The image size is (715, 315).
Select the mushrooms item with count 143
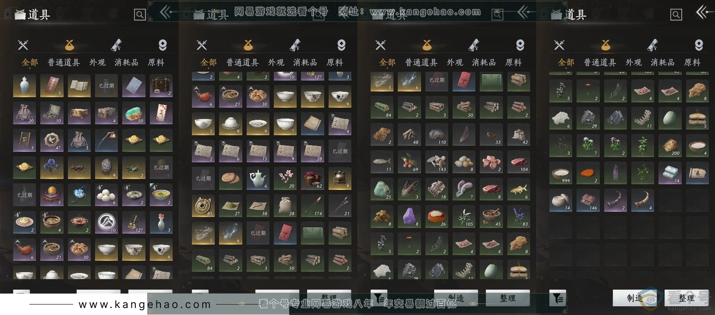[436, 162]
